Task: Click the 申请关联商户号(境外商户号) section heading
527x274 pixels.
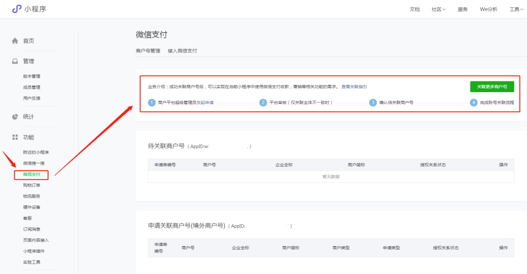Action: coord(186,226)
